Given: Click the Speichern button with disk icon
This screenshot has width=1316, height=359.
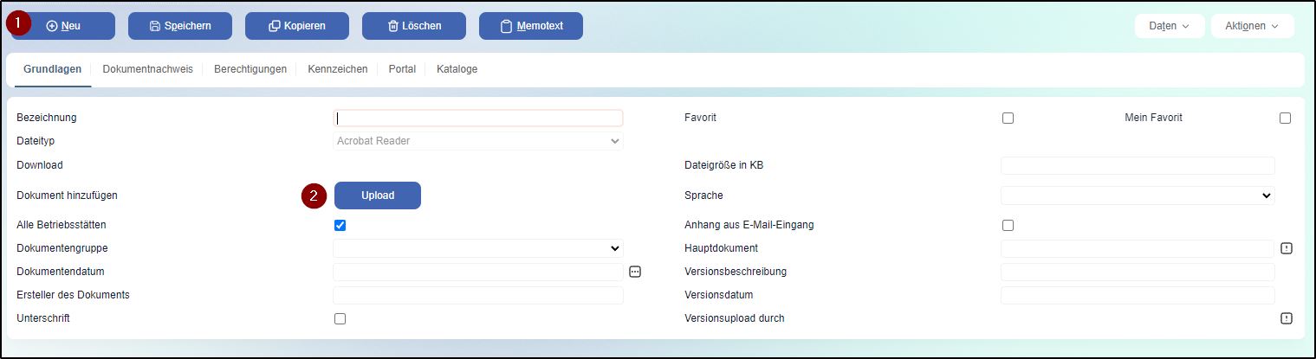Looking at the screenshot, I should pos(180,26).
